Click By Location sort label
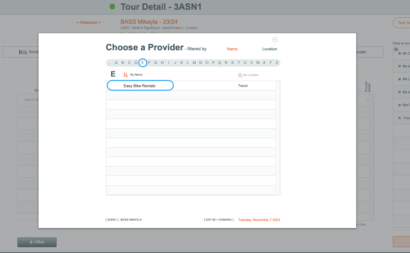This screenshot has height=253, width=410. [x=251, y=75]
